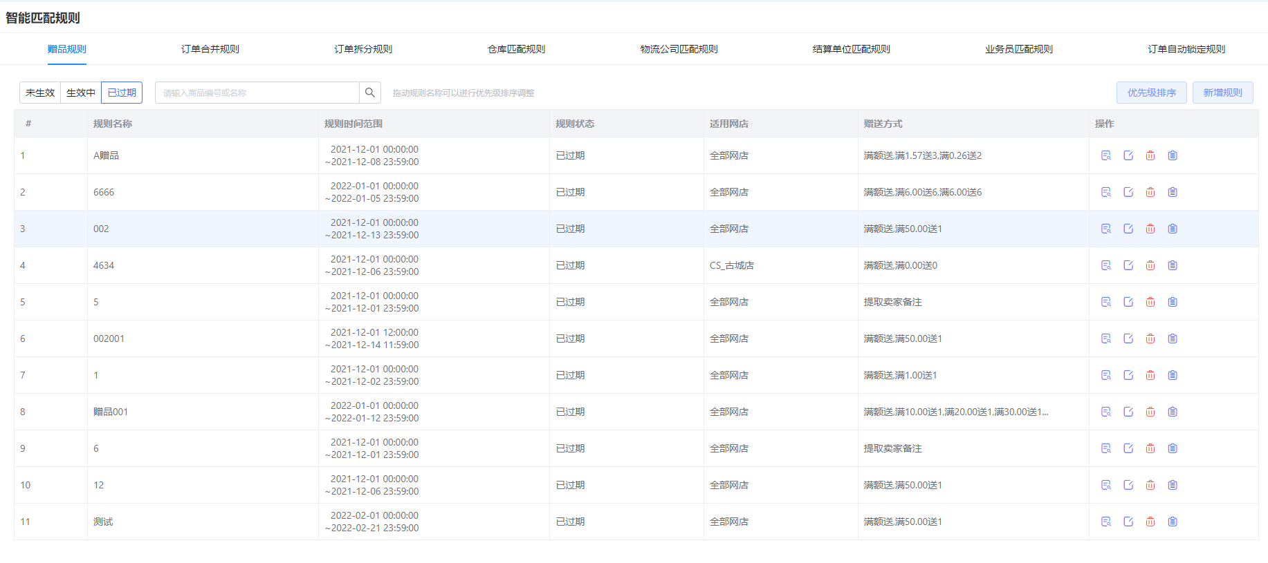Viewport: 1268px width, 563px height.
Task: Edit rule 4634 with pencil icon
Action: tap(1128, 265)
